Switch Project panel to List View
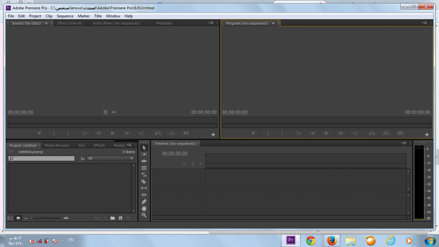This screenshot has height=247, width=439. 11,218
